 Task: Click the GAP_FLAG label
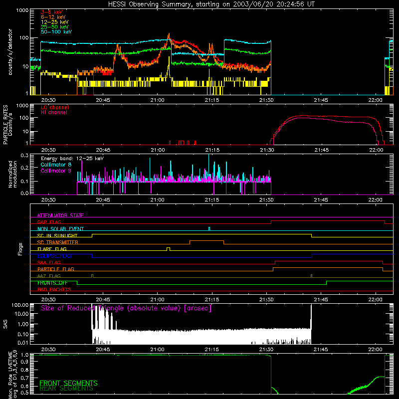click(x=49, y=222)
